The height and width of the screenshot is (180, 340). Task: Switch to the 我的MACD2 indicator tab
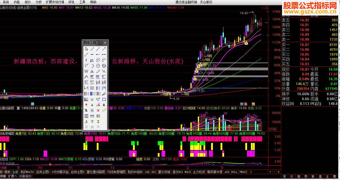tap(27, 172)
